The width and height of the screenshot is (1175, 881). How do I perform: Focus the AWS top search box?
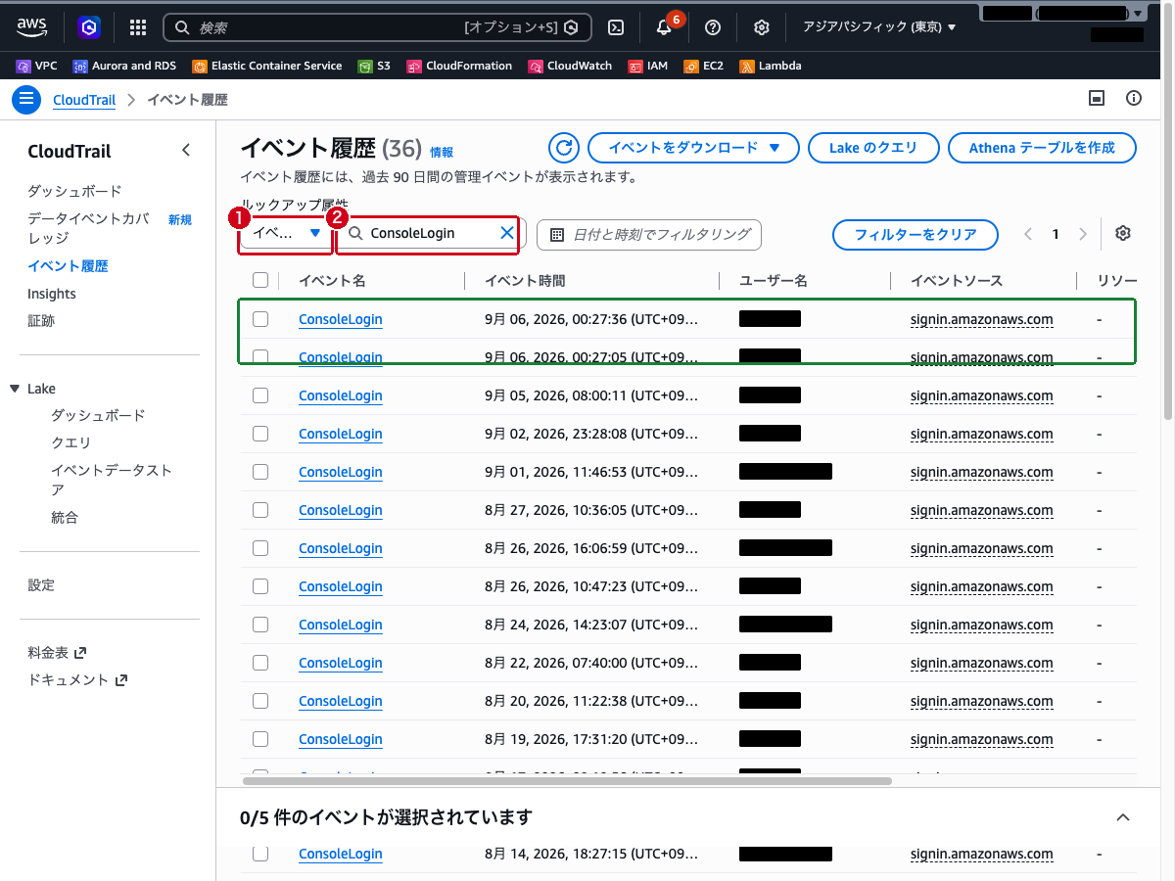coord(377,27)
